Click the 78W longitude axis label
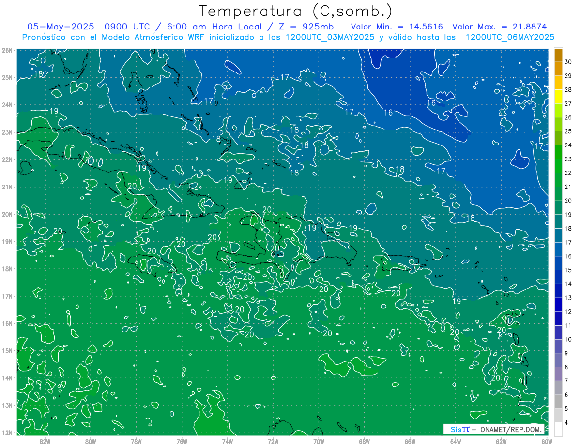Viewport: 581px width, 448px height. (x=136, y=441)
